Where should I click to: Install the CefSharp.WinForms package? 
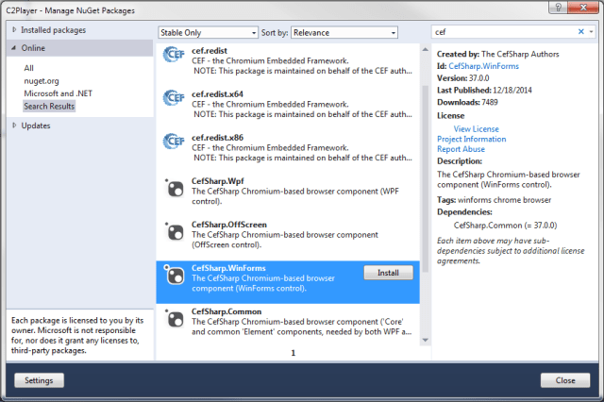tap(388, 273)
